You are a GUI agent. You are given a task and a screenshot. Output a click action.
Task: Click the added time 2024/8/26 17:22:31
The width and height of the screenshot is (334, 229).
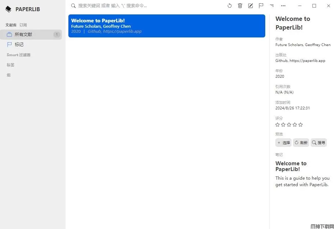coord(293,108)
